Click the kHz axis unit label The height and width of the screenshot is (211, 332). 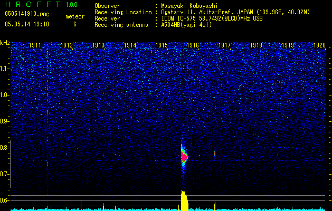coord(5,43)
